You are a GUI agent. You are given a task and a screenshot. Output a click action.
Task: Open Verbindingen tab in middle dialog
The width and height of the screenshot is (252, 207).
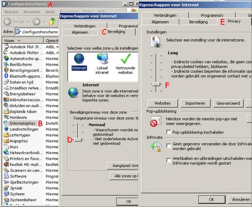click(x=84, y=26)
